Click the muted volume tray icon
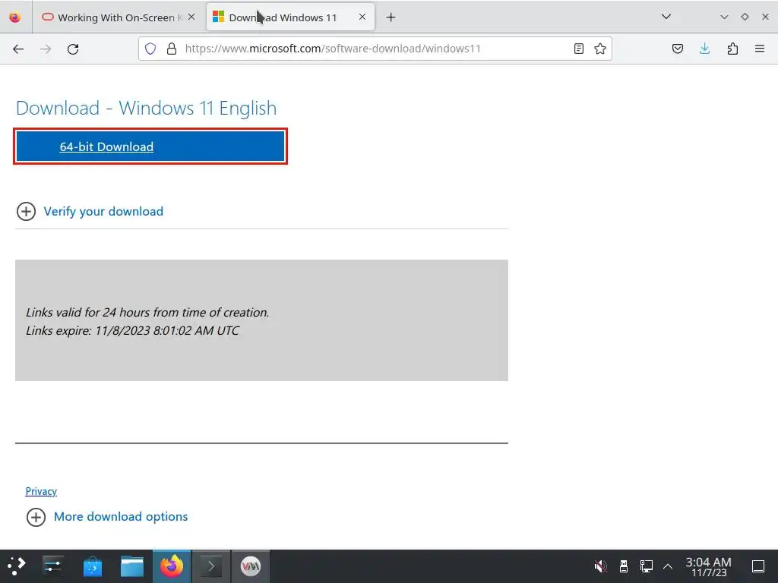Viewport: 778px width, 583px height. coord(600,566)
